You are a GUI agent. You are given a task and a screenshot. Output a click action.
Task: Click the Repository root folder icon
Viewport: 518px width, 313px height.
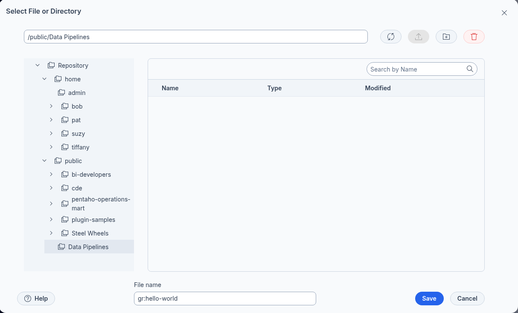pyautogui.click(x=51, y=66)
